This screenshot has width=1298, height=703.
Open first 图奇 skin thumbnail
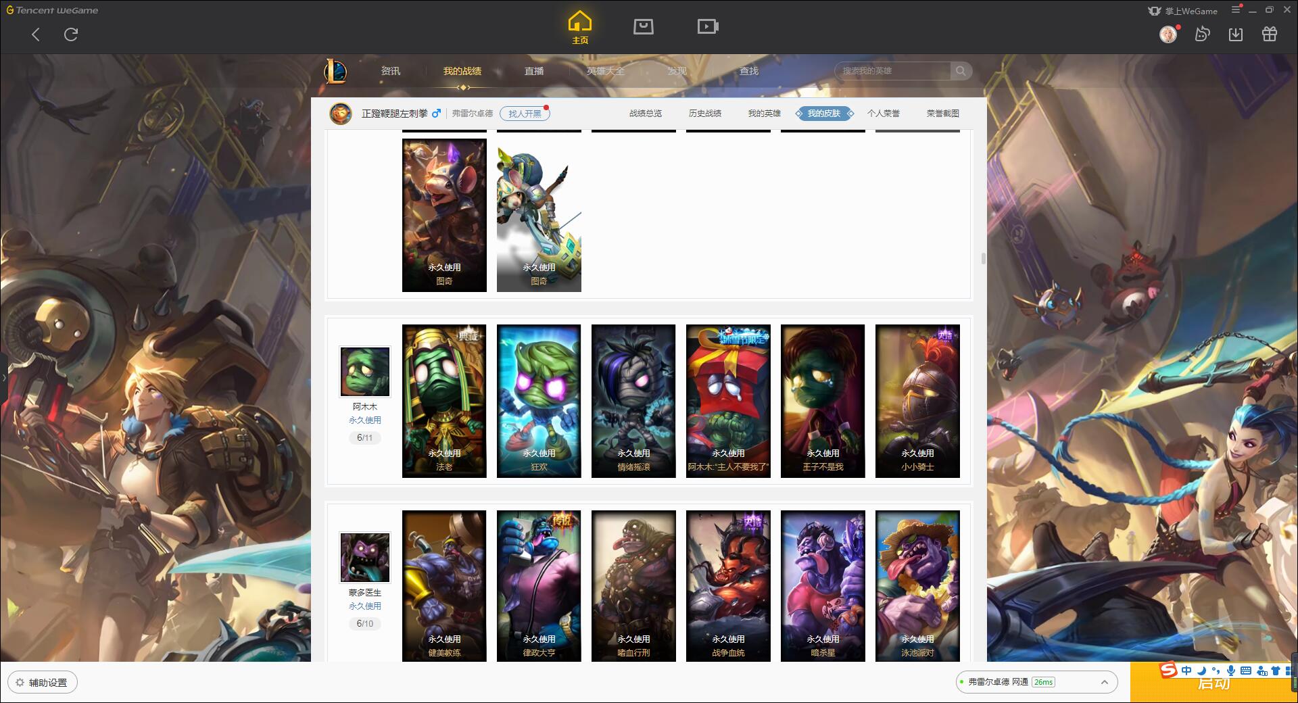[x=444, y=215]
